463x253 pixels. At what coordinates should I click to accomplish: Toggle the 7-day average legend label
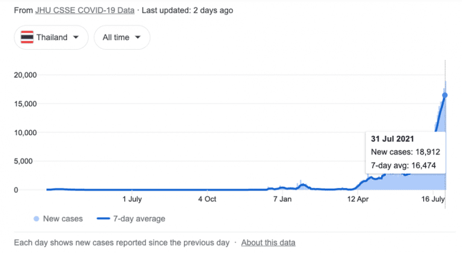tap(139, 219)
